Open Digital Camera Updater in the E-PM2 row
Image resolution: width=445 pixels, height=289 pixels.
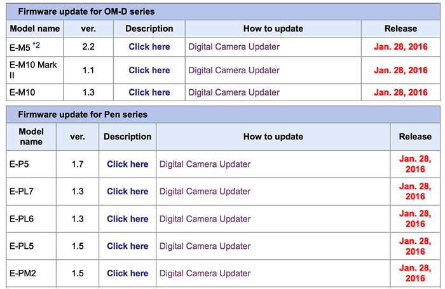click(x=205, y=274)
